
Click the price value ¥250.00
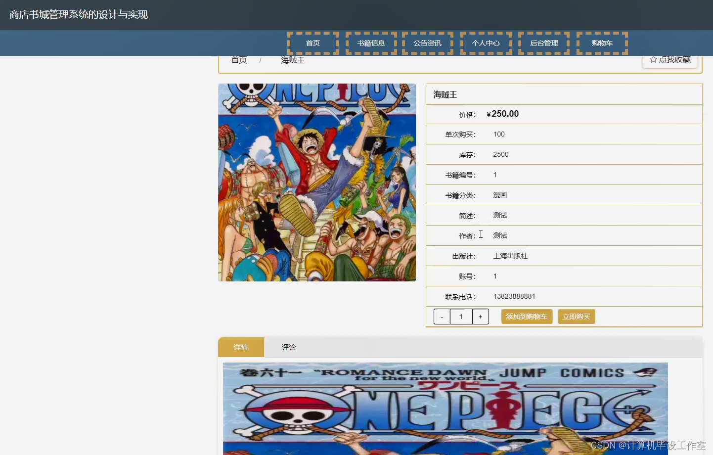[503, 114]
